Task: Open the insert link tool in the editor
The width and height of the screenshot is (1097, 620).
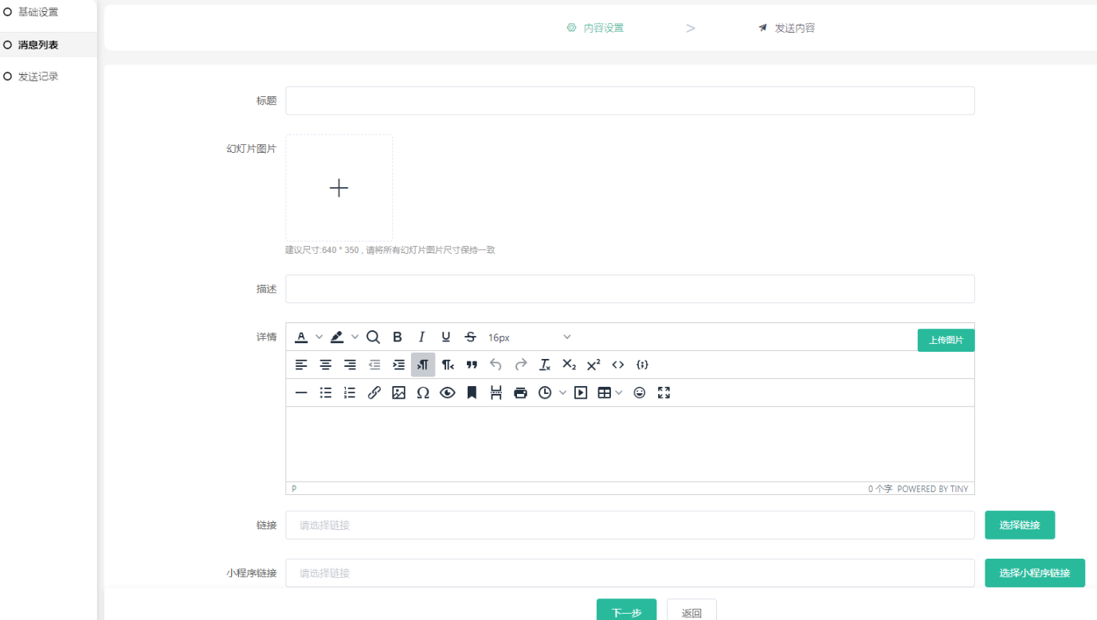Action: coord(374,392)
